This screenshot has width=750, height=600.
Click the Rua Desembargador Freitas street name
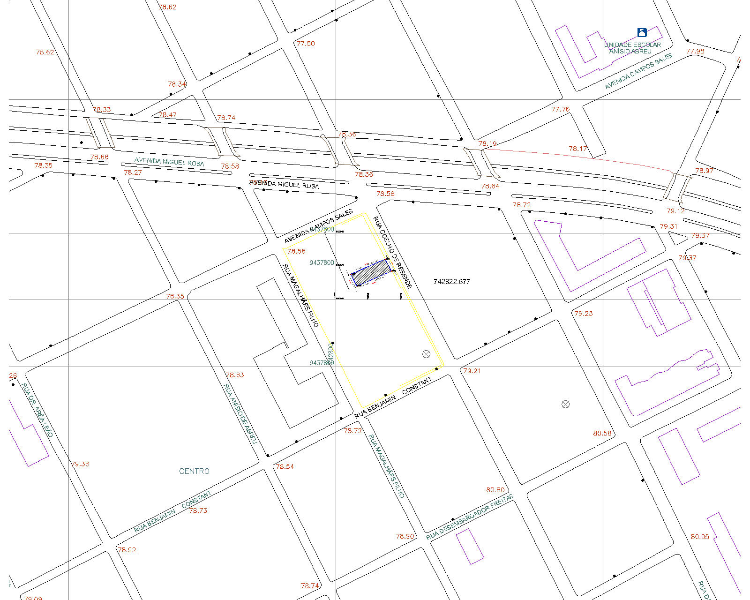tap(470, 517)
